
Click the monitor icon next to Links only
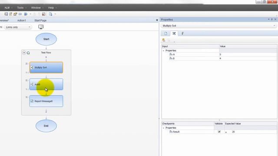41,27
